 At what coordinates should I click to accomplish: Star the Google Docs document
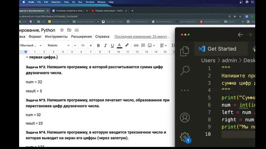pos(62,30)
